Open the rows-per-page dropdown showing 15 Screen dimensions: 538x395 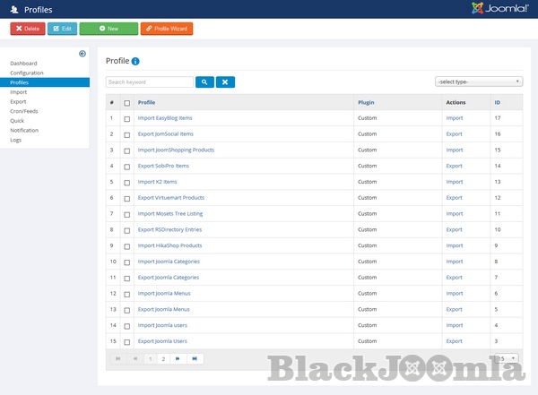click(508, 358)
